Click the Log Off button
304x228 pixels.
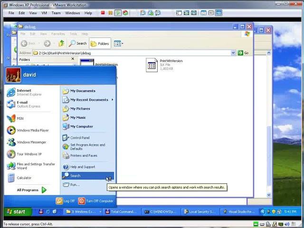(x=66, y=201)
